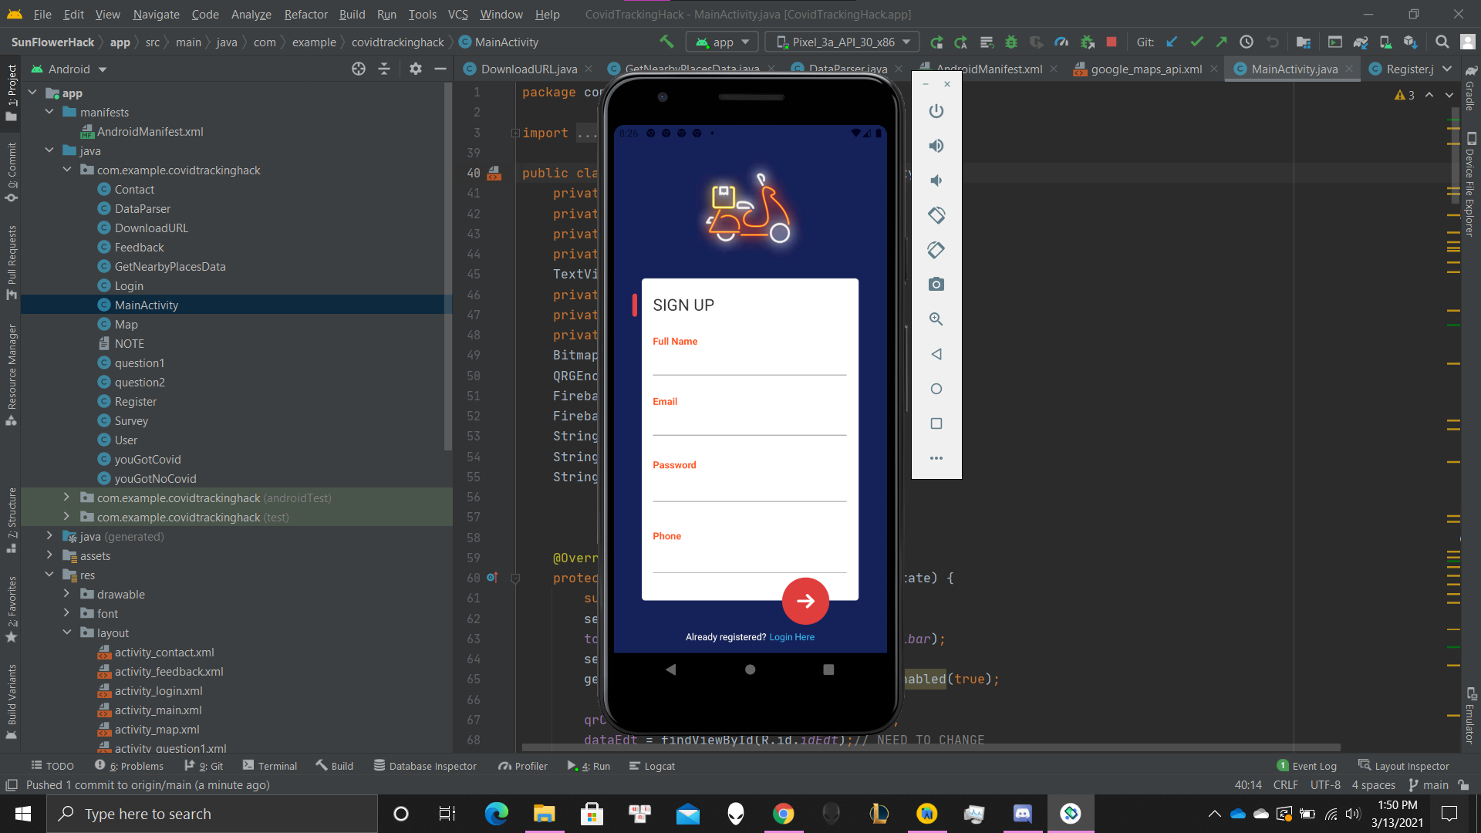Expand the assets folder

pyautogui.click(x=50, y=555)
